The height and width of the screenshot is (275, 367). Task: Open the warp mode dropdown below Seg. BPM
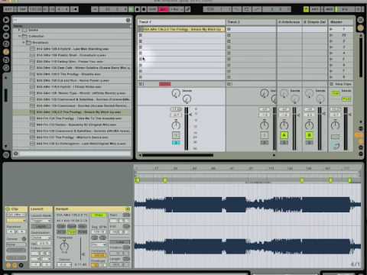pyautogui.click(x=99, y=244)
